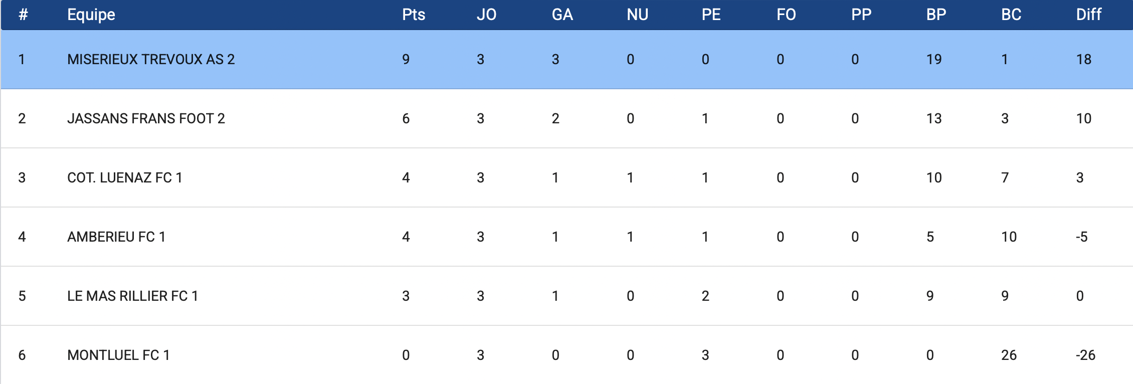This screenshot has height=384, width=1133.
Task: Select the MONTLUEL FC 1 team name
Action: pos(118,355)
